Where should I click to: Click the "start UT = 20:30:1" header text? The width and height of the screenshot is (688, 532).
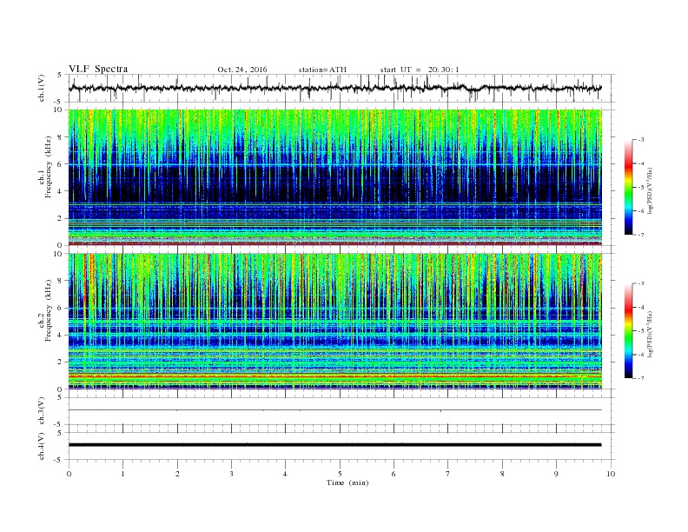coord(420,70)
